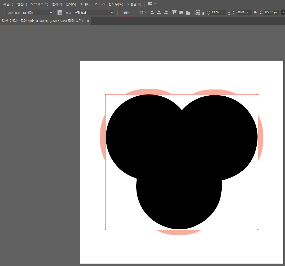Toggle constrain width and height link
The height and width of the screenshot is (266, 285).
tap(283, 12)
